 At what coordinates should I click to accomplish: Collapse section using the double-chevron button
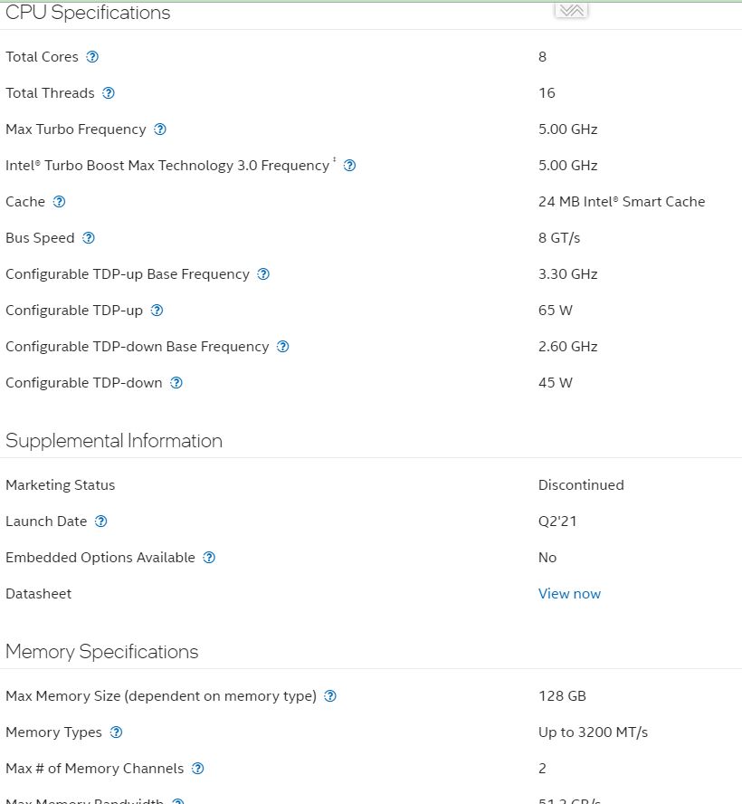coord(571,10)
